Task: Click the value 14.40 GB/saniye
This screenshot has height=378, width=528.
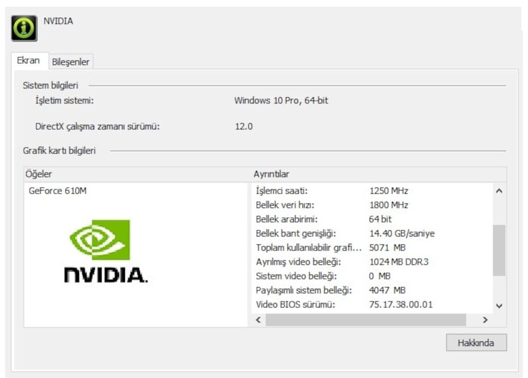Action: coord(402,233)
